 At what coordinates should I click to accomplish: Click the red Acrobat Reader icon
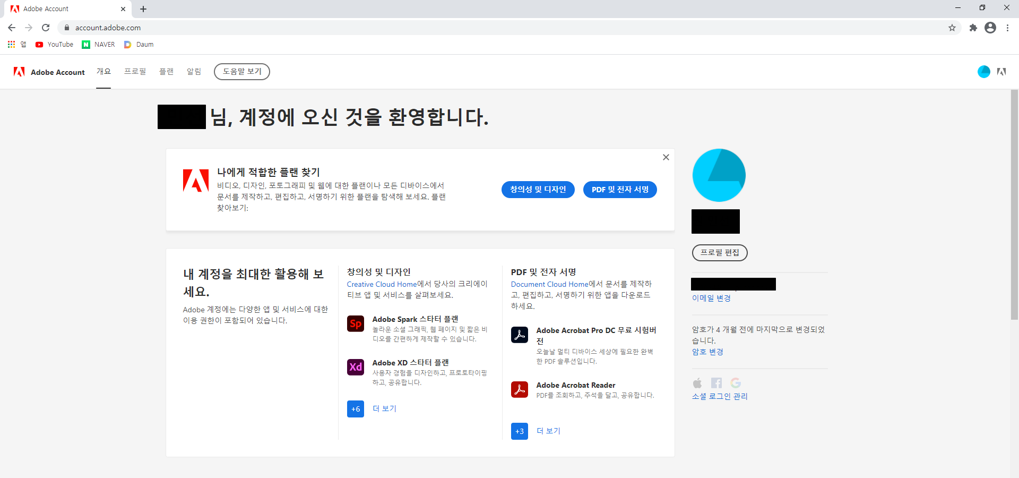point(520,389)
